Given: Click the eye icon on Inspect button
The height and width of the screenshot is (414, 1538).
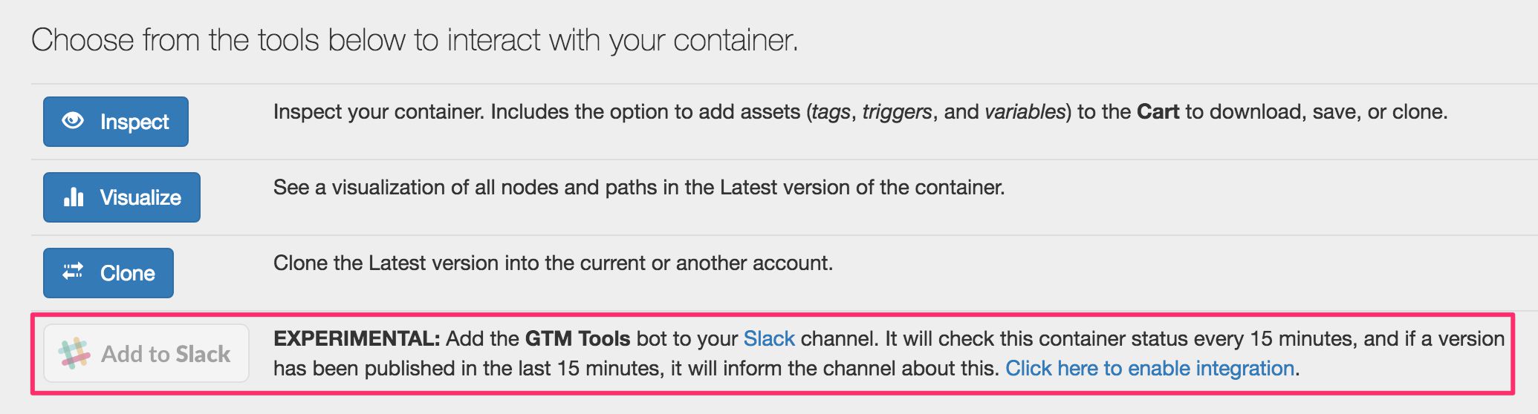Looking at the screenshot, I should [x=73, y=120].
